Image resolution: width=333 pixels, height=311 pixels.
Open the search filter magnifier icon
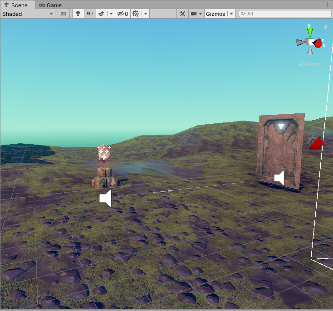tap(243, 14)
